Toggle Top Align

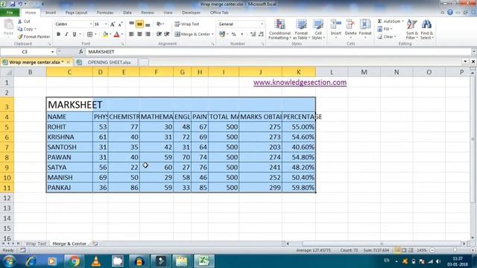pos(131,24)
